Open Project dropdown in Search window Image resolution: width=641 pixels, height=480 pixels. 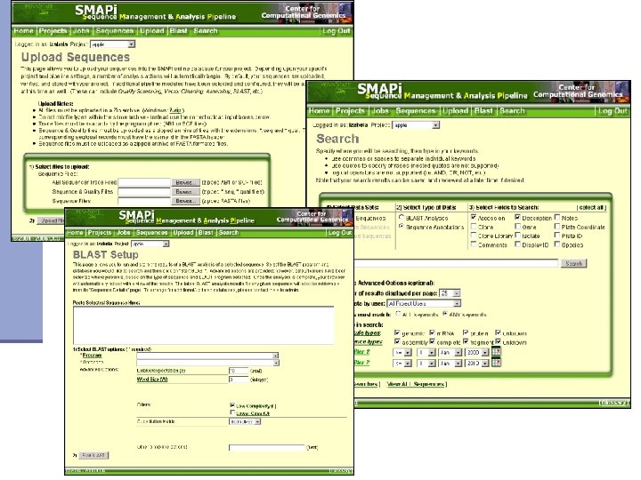coord(416,125)
